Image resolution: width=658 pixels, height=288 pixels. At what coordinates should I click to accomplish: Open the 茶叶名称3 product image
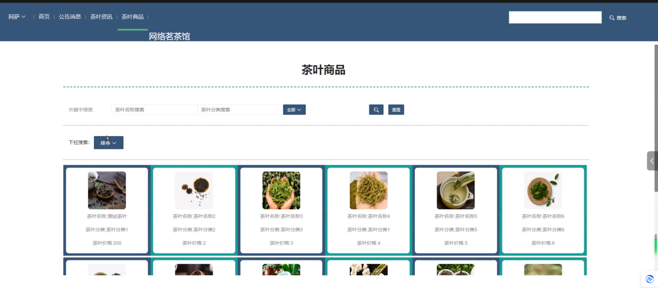pyautogui.click(x=281, y=190)
